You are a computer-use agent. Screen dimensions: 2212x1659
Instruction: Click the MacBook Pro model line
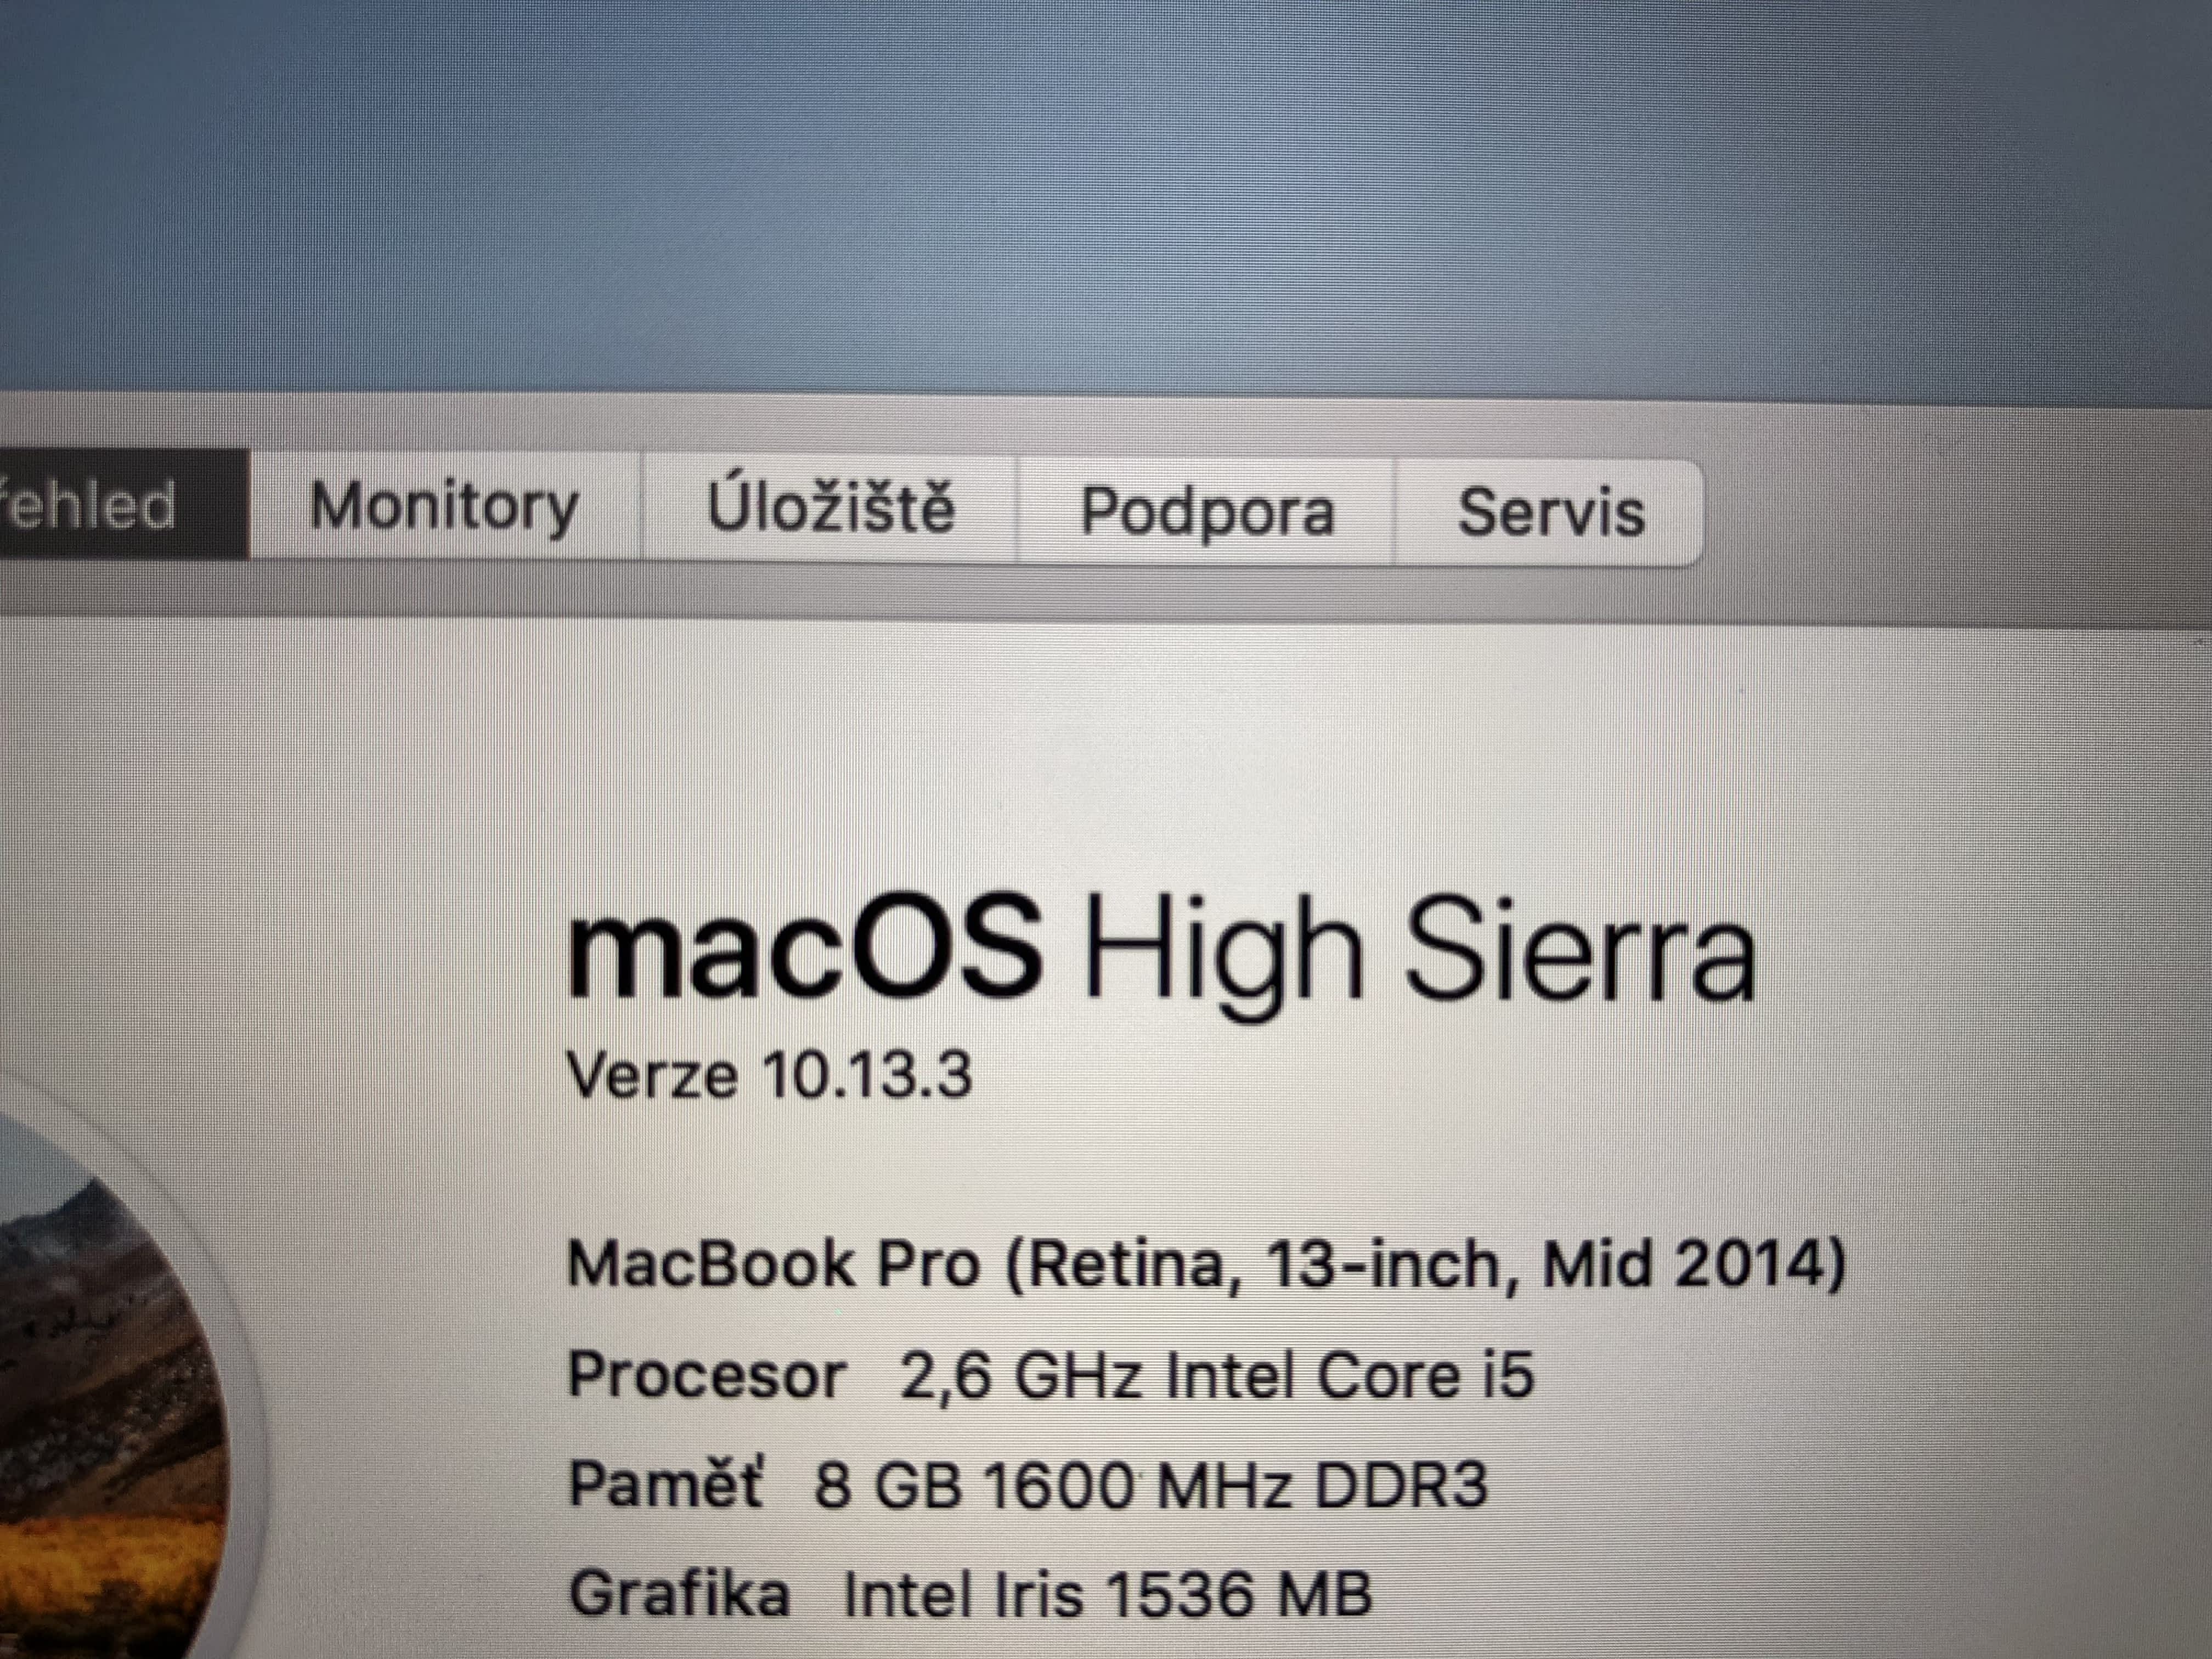1204,1266
